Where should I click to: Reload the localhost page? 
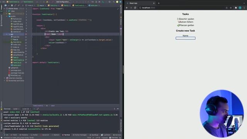tap(135, 8)
